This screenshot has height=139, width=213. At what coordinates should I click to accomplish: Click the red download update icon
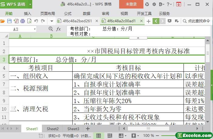coord(178,4)
